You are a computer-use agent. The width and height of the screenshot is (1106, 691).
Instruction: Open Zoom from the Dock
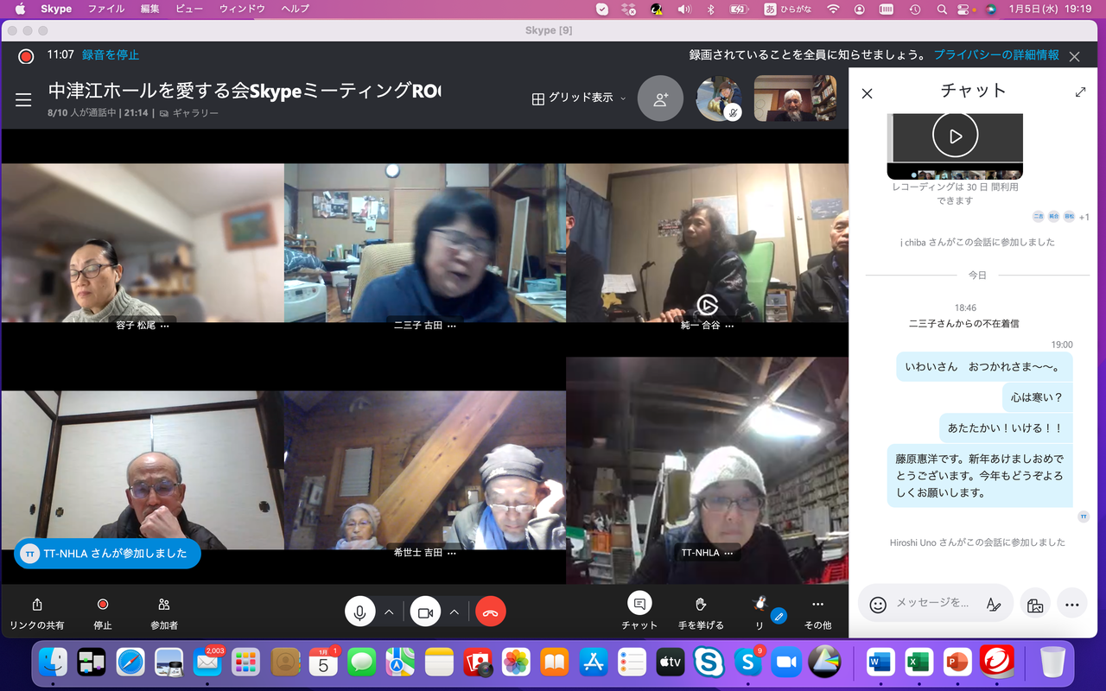tap(786, 662)
